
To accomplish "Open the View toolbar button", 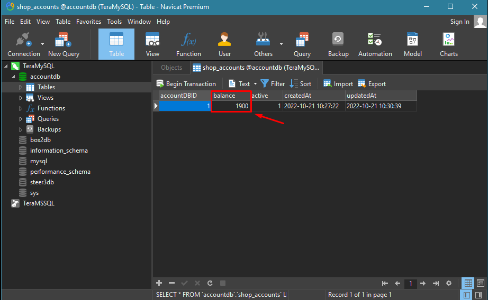I will point(152,44).
